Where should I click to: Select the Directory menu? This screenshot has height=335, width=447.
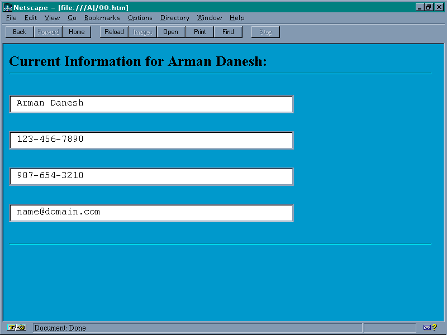pyautogui.click(x=174, y=18)
